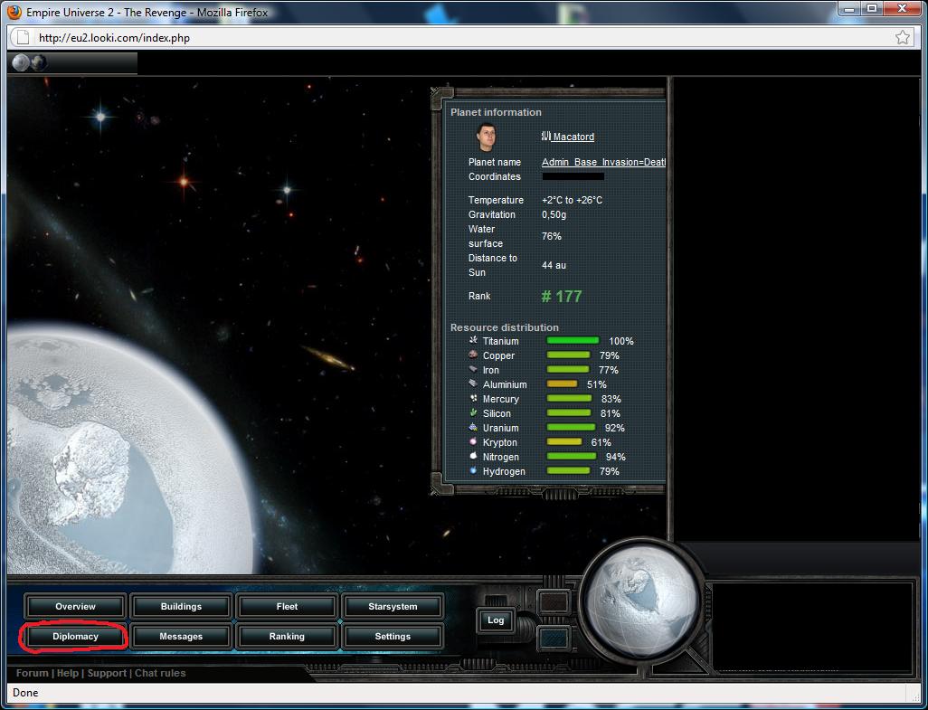Image resolution: width=928 pixels, height=710 pixels.
Task: Open game Settings
Action: pyautogui.click(x=393, y=637)
